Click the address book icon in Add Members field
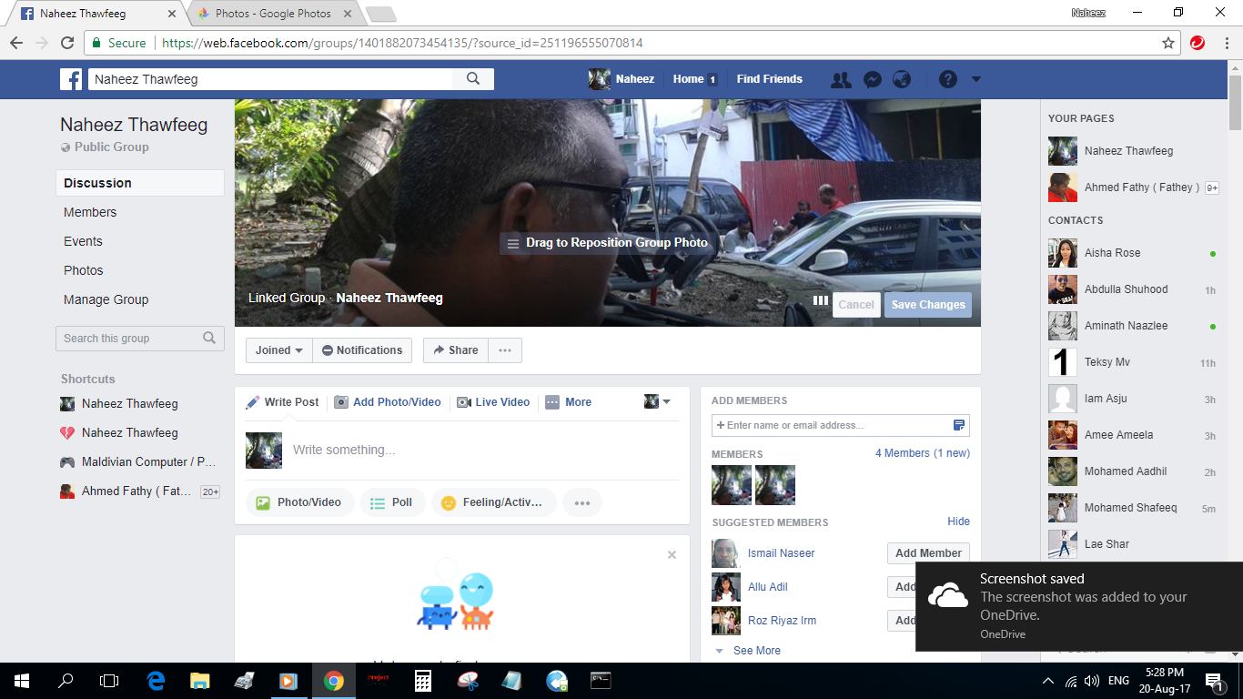Viewport: 1243px width, 699px height. (958, 425)
